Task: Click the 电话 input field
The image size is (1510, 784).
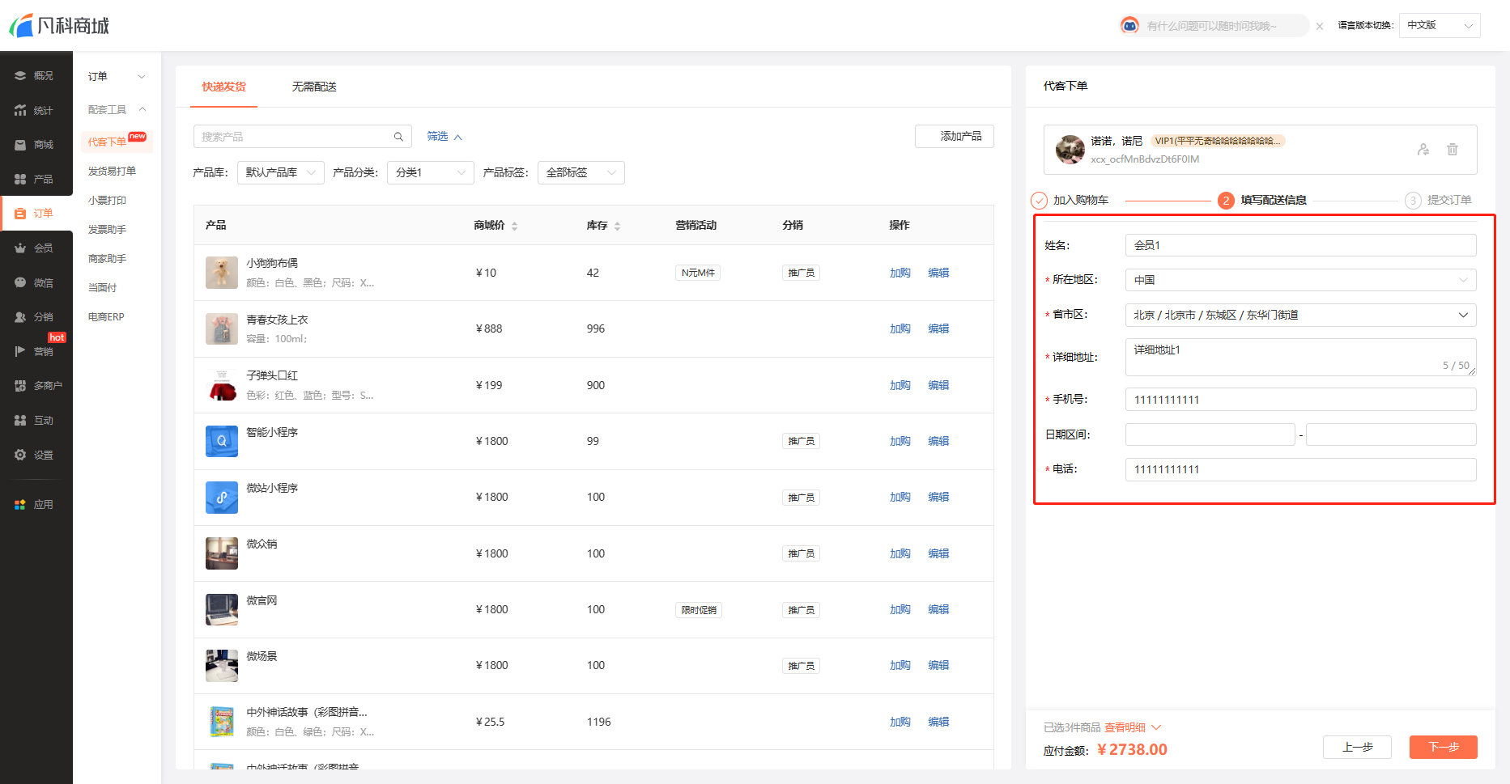Action: click(1300, 469)
